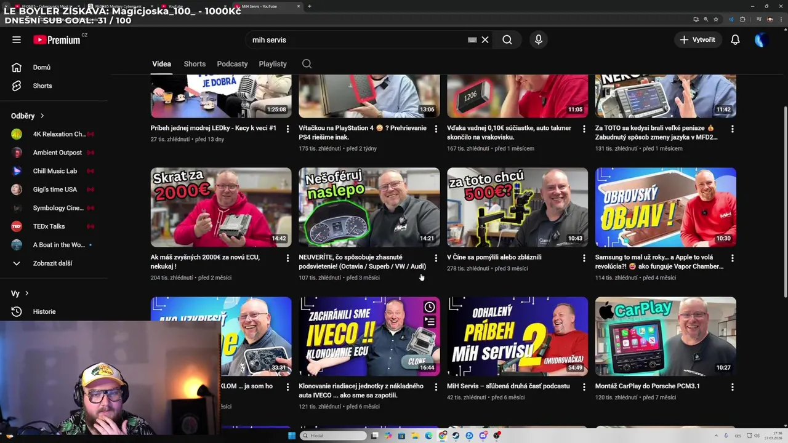Search within the channel using magnifier icon
Image resolution: width=788 pixels, height=443 pixels.
pyautogui.click(x=307, y=64)
